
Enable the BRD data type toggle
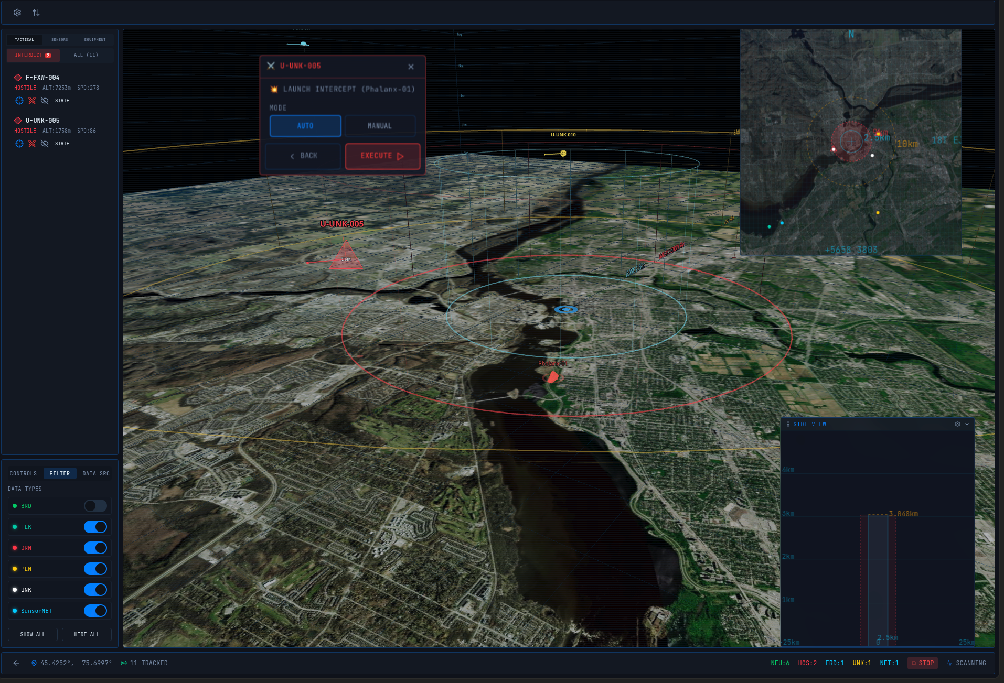click(x=95, y=506)
